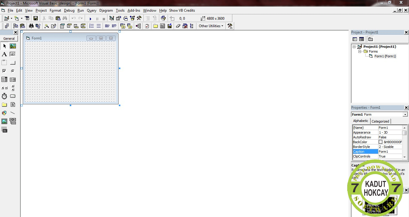Expand the Other Utilities dropdown
Image resolution: width=409 pixels, height=217 pixels.
211,26
